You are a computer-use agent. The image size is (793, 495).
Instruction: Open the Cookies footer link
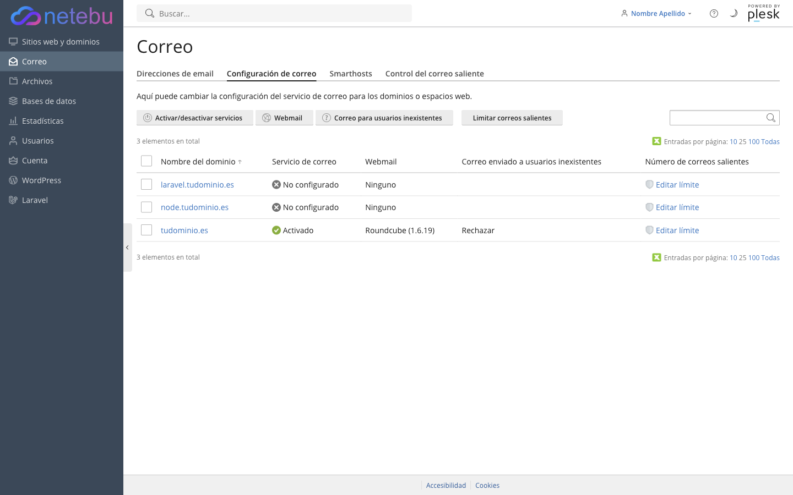tap(487, 486)
